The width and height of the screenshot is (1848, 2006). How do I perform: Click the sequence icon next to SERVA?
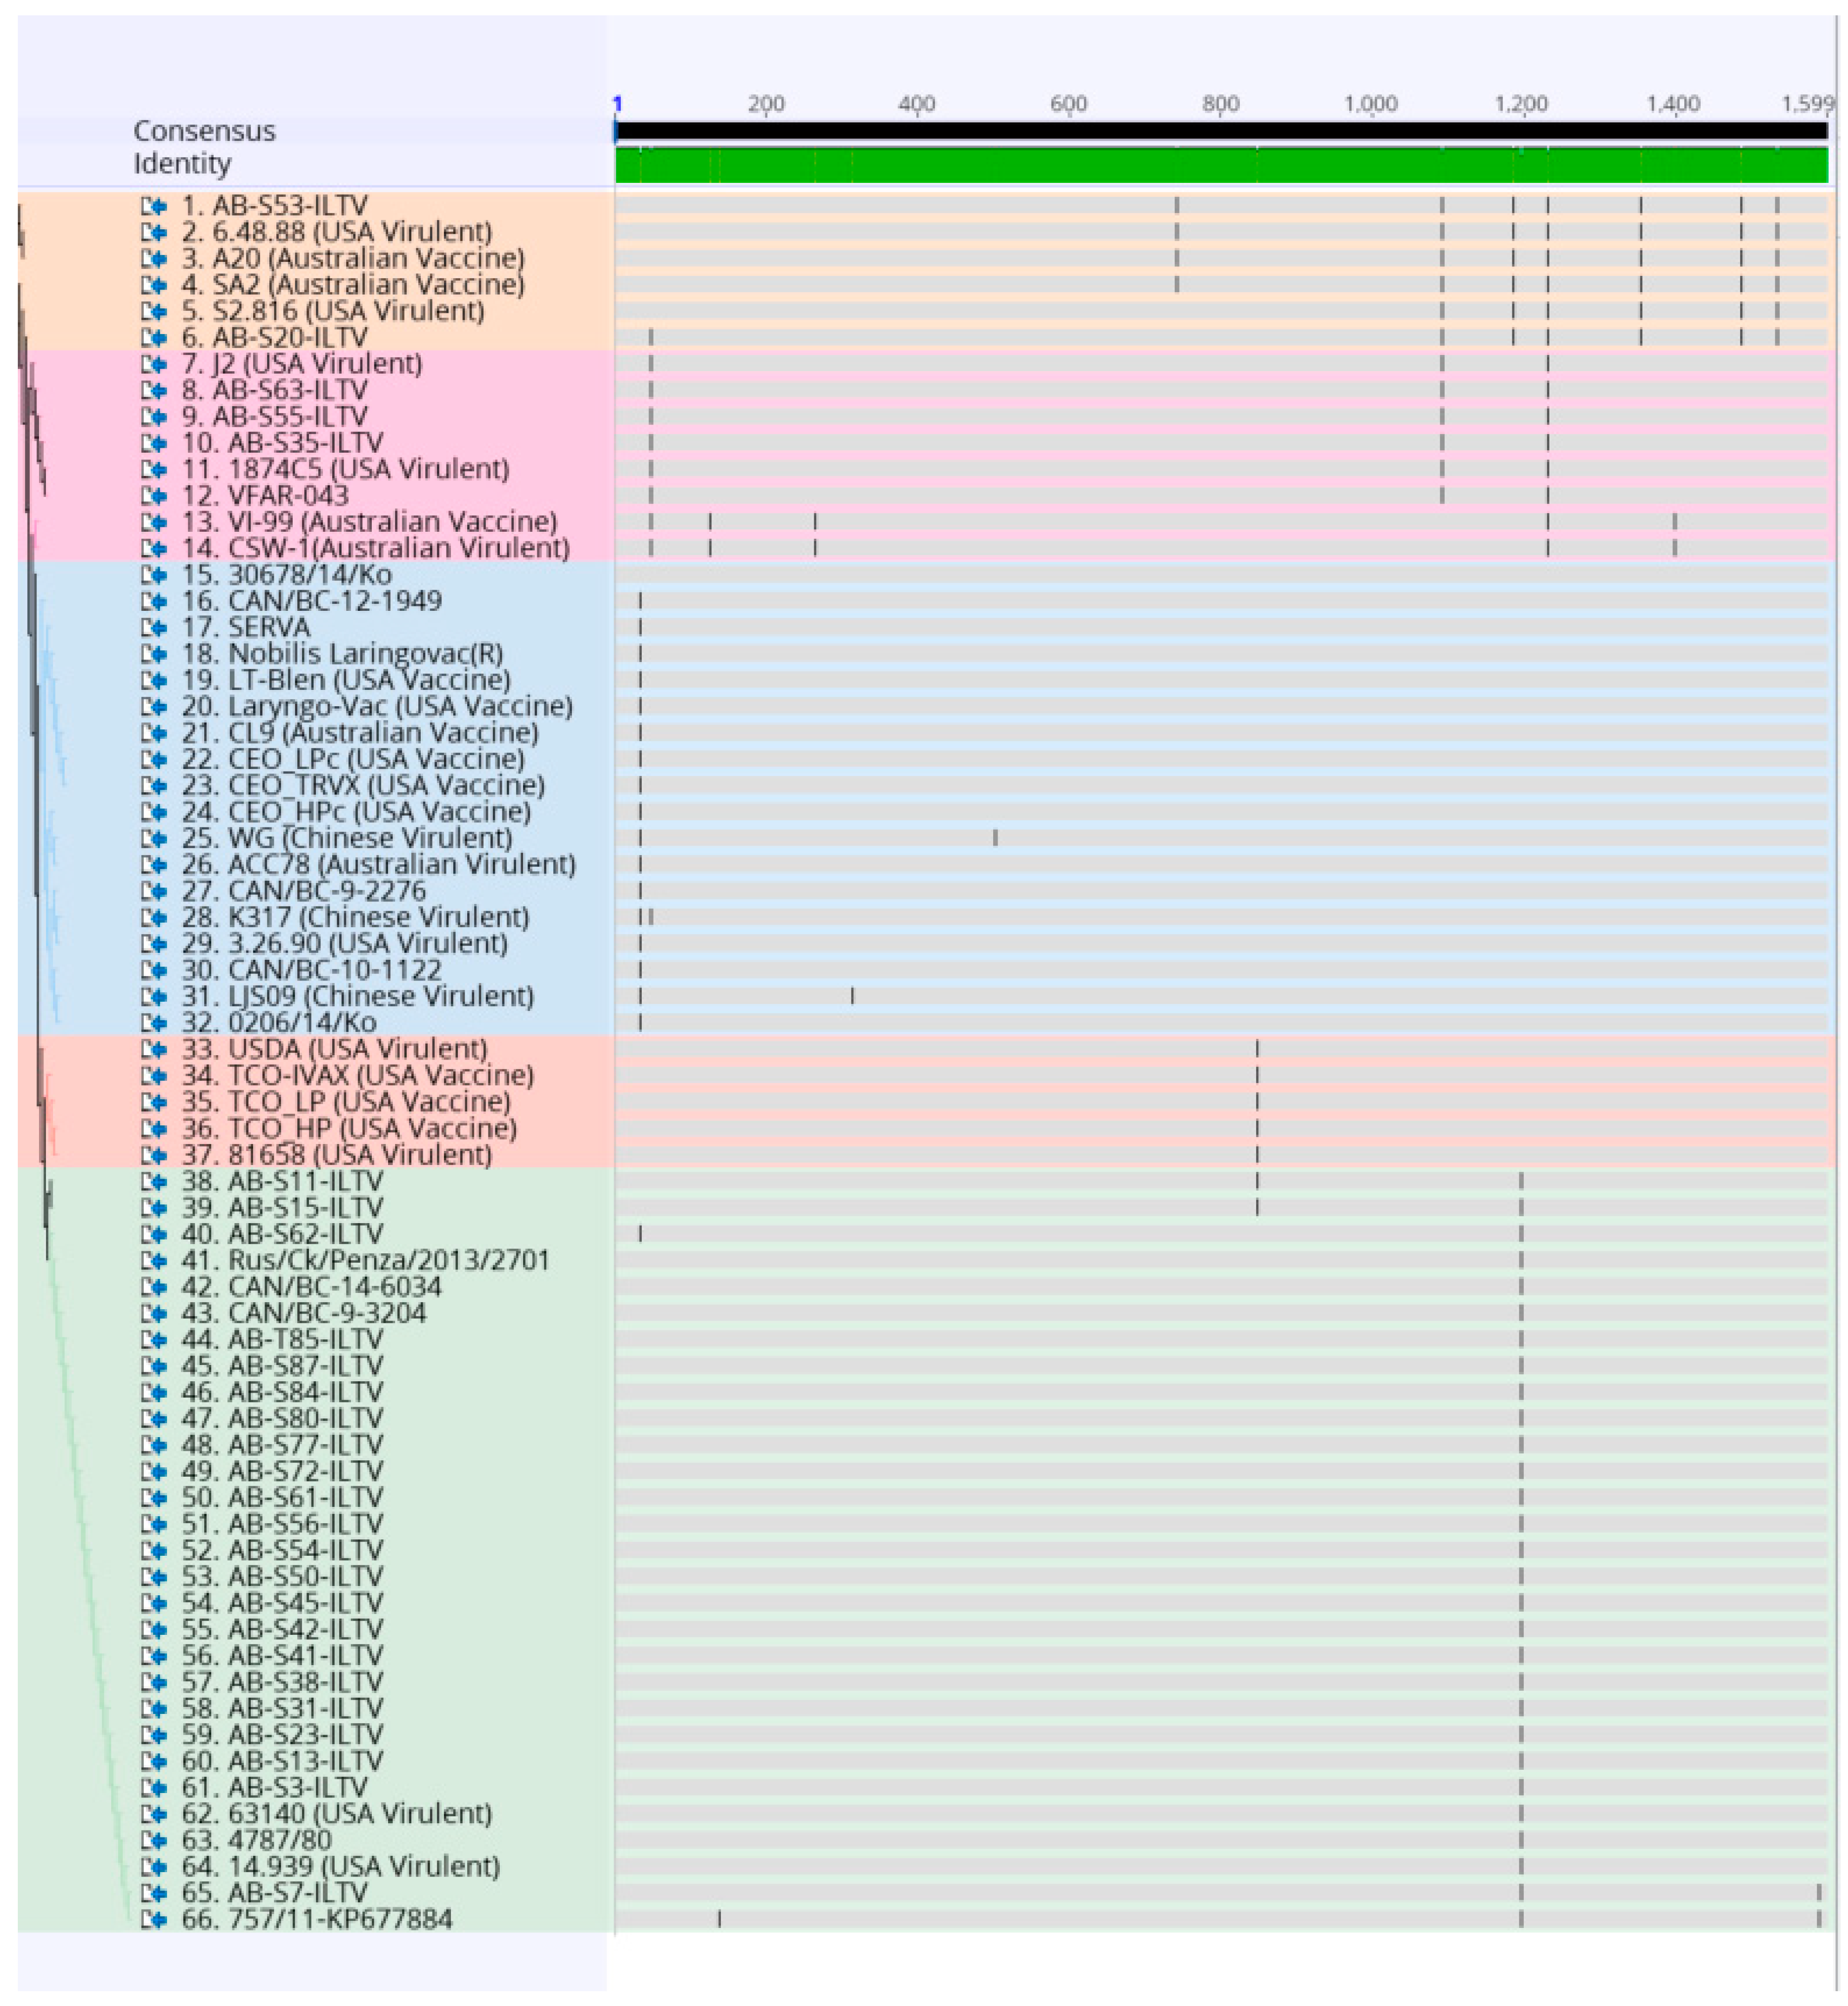coord(154,628)
